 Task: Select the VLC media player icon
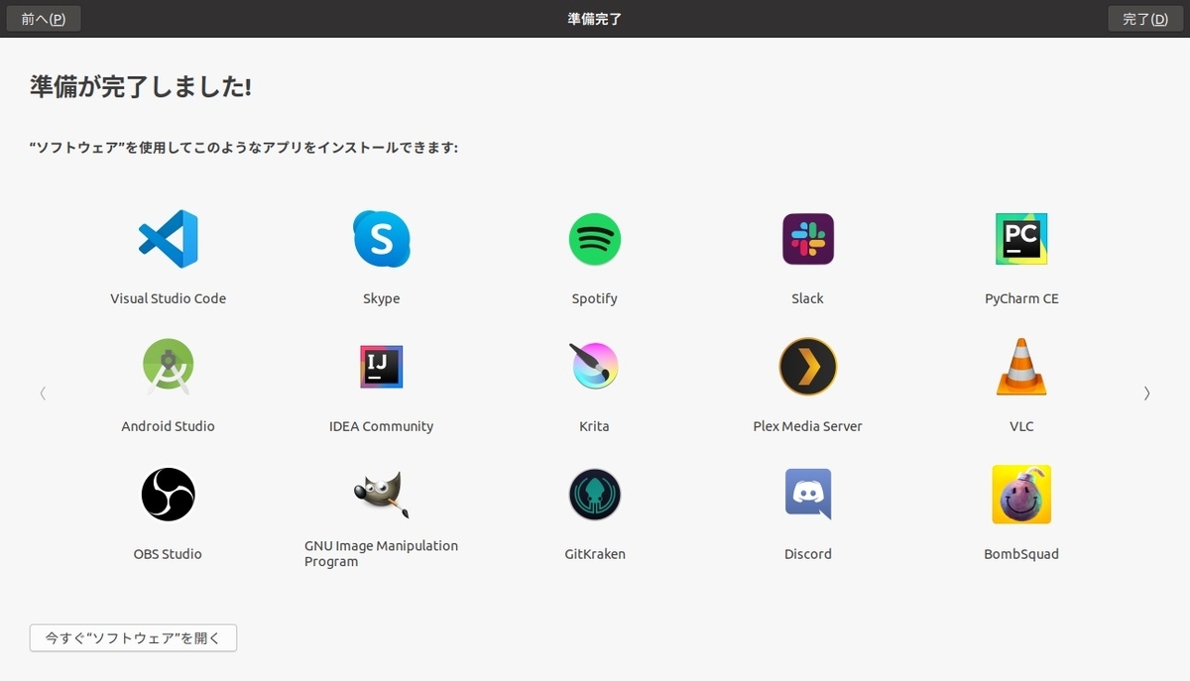(x=1020, y=366)
